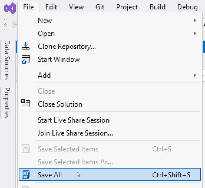Click the Start Window home icon
This screenshot has width=205, height=188.
tap(26, 60)
